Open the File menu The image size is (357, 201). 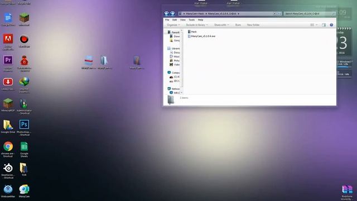click(167, 20)
